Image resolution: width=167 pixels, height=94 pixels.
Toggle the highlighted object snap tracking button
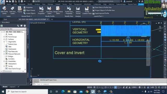click(x=115, y=87)
